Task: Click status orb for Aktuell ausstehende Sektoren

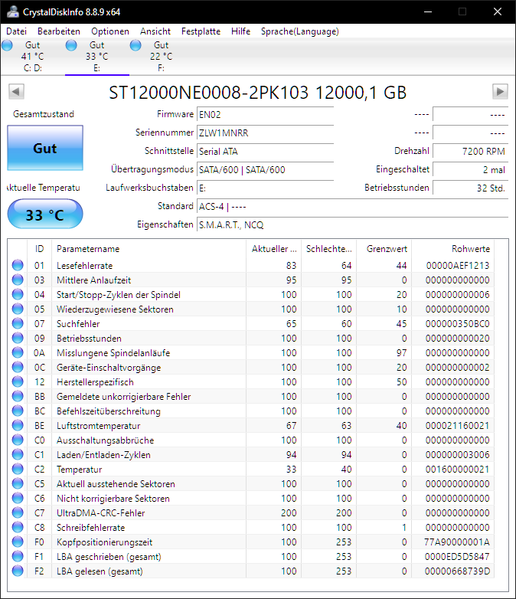Action: [x=18, y=483]
